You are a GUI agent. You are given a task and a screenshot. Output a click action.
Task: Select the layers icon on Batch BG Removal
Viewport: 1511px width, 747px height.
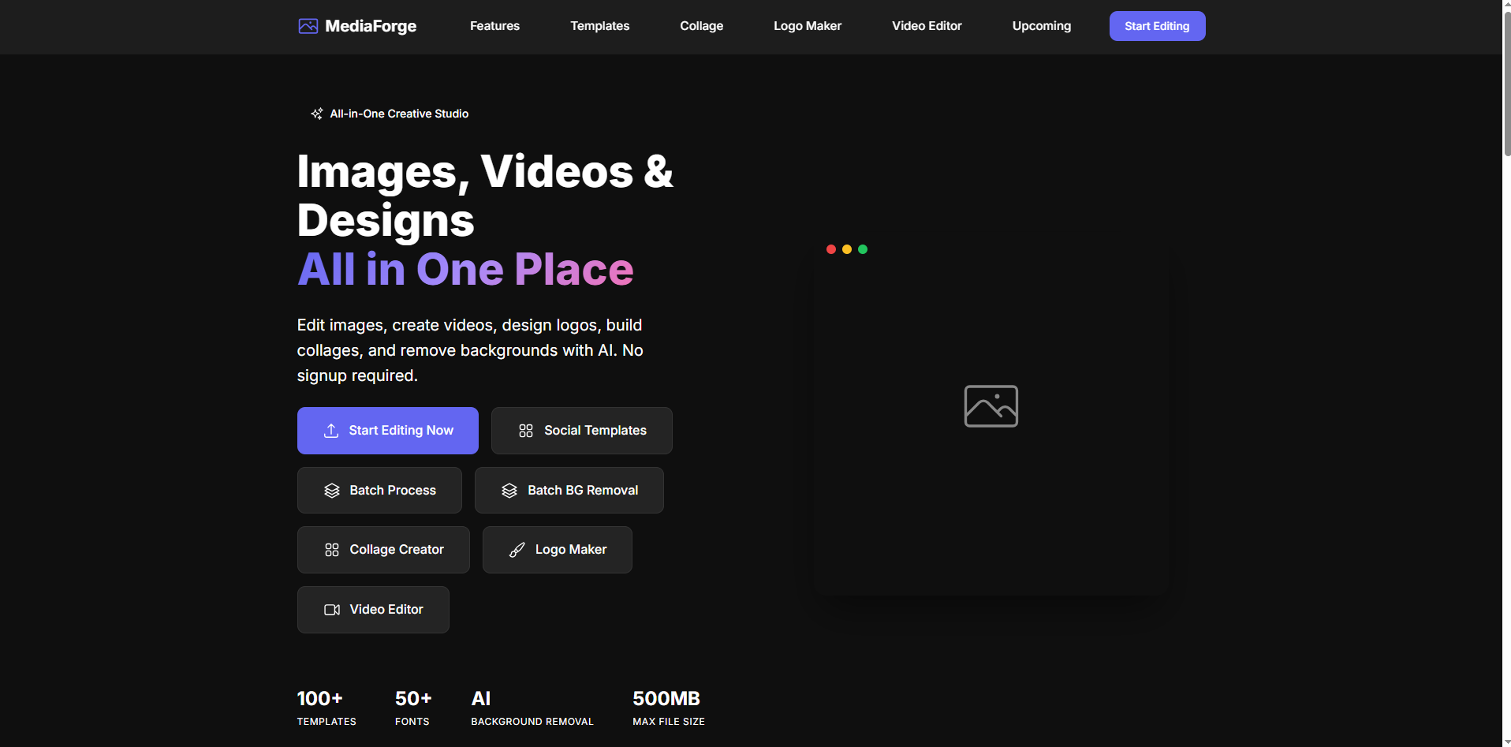(509, 490)
